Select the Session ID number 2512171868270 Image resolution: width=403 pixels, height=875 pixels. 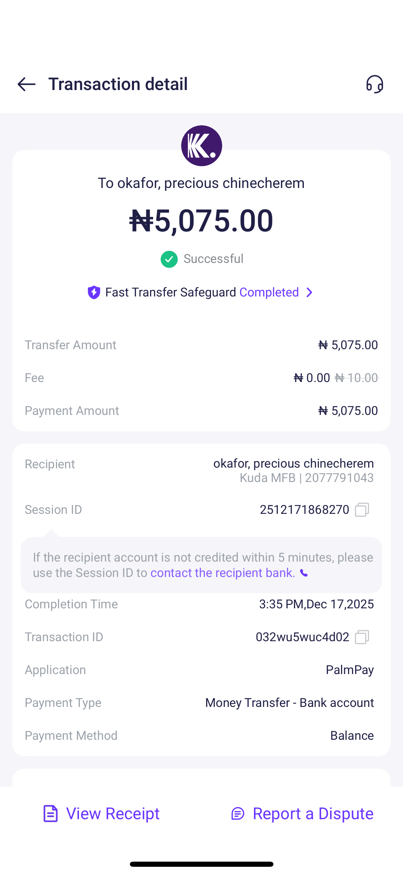click(304, 510)
